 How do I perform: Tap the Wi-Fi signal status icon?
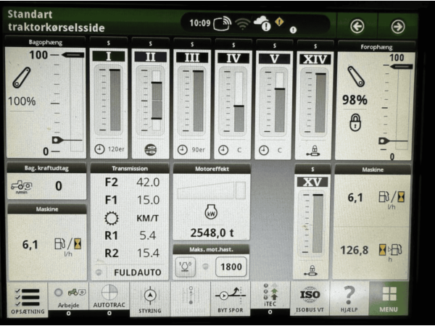point(242,24)
